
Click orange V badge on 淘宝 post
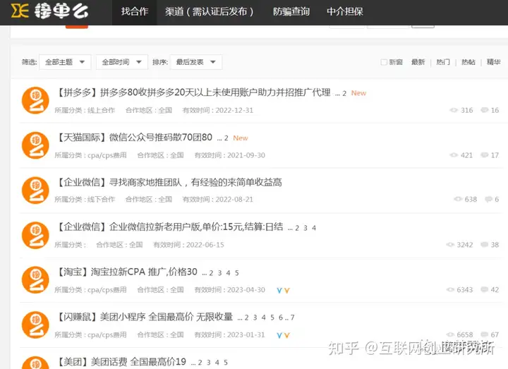(x=286, y=291)
